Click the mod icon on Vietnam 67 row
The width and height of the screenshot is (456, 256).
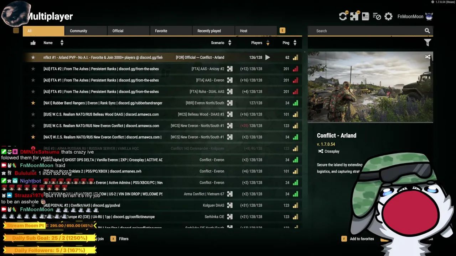(230, 194)
